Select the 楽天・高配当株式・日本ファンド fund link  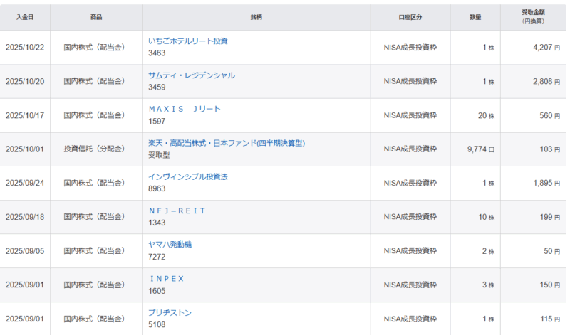(x=227, y=143)
